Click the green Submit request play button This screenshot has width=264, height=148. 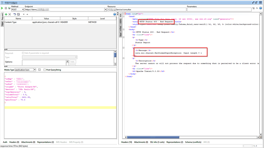[2, 8]
